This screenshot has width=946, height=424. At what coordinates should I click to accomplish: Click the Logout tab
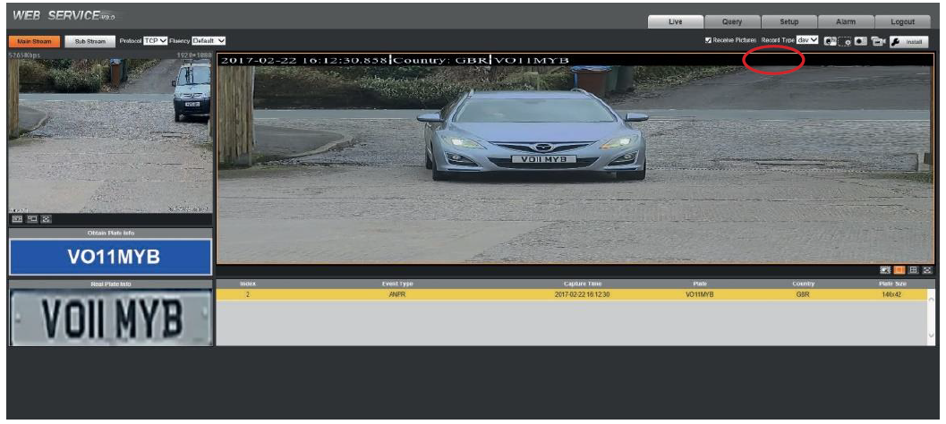click(902, 21)
